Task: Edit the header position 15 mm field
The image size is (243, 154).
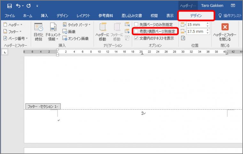Action: click(x=196, y=25)
